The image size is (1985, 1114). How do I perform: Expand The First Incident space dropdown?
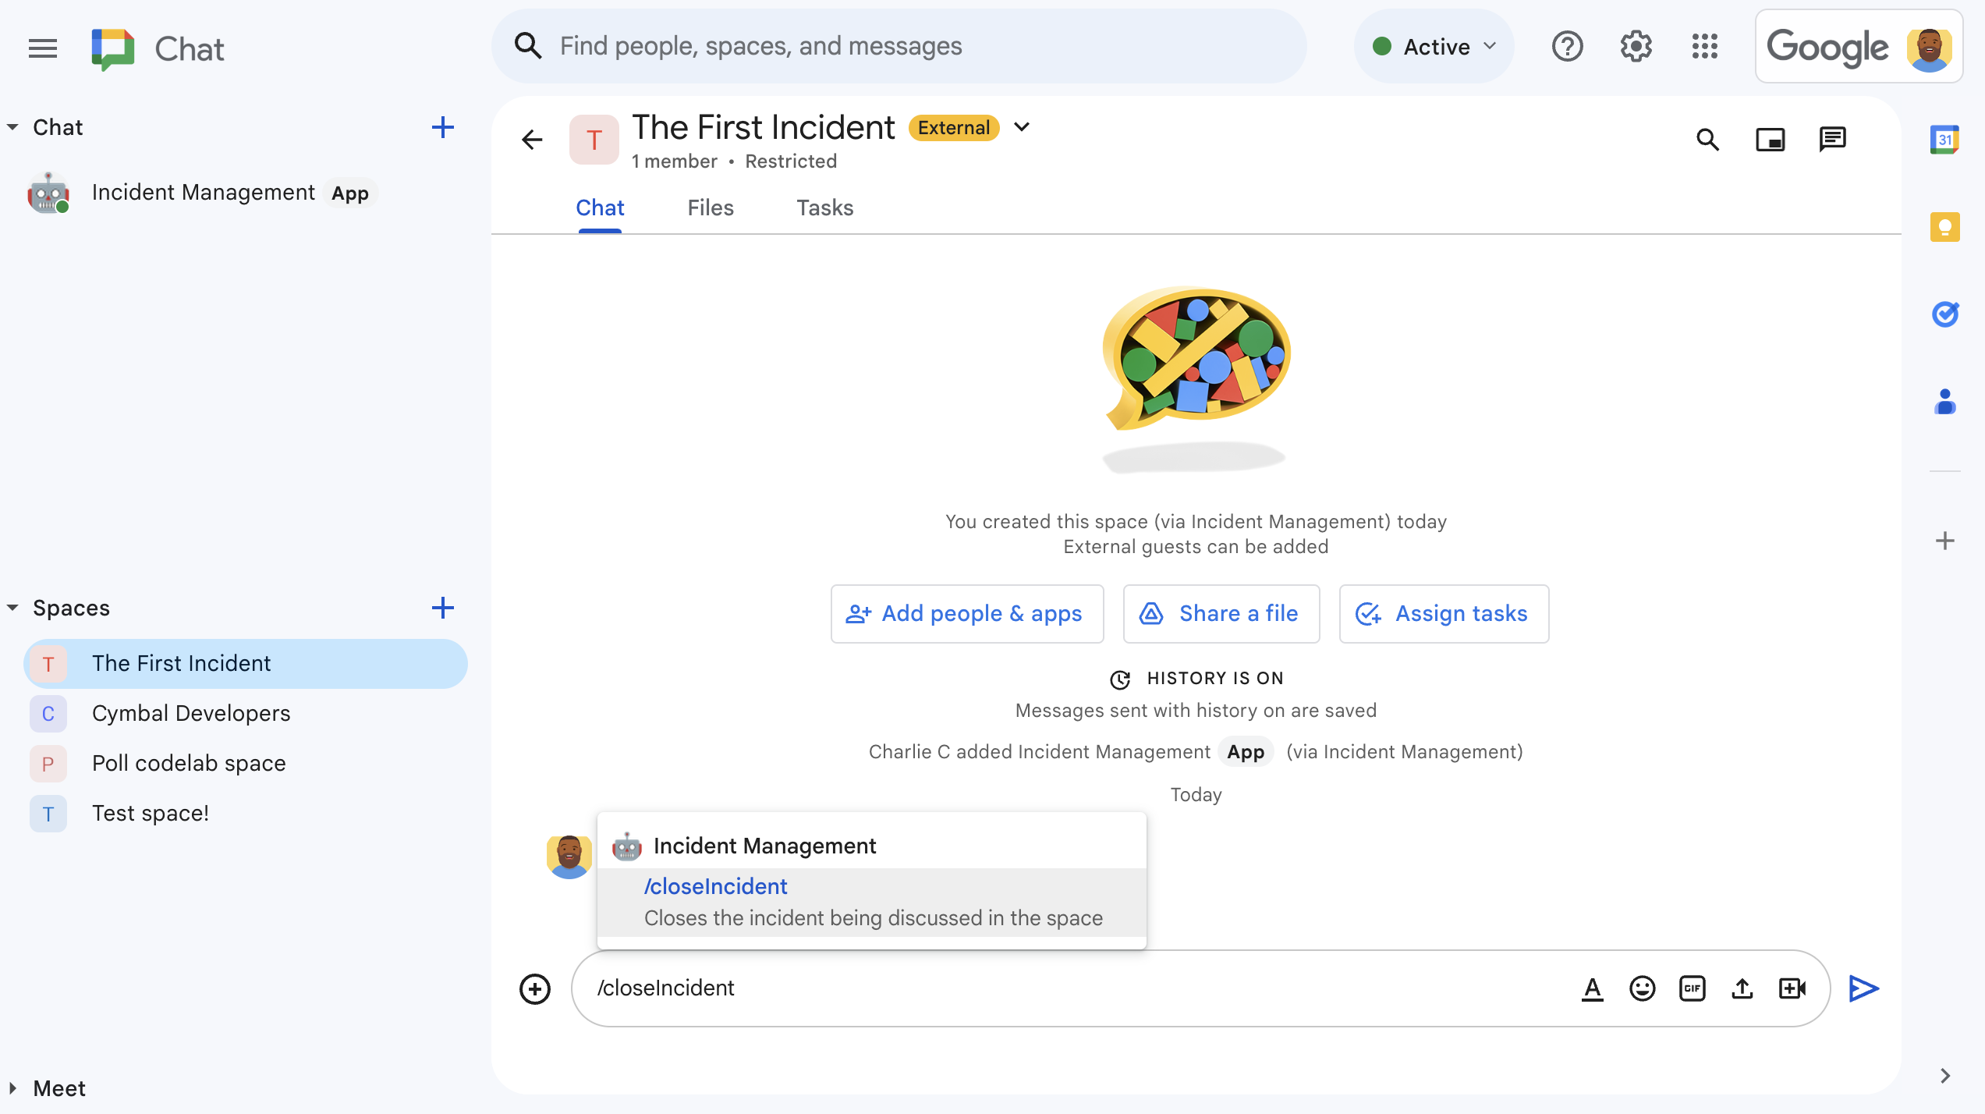pos(1021,127)
